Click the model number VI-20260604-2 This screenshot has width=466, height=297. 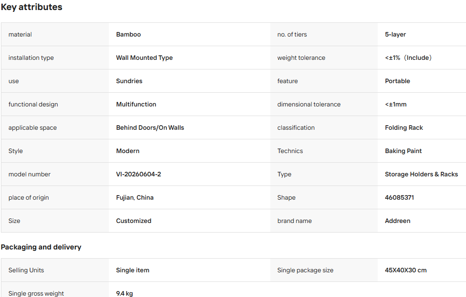click(x=139, y=175)
